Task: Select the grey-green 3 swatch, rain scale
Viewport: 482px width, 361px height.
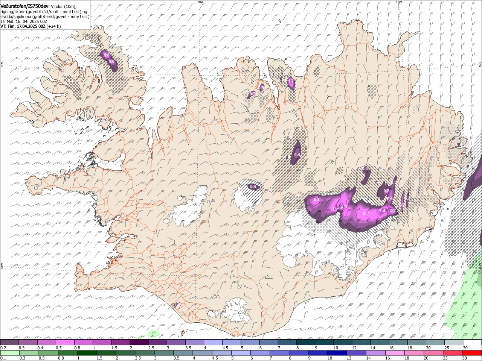Action: click(163, 353)
